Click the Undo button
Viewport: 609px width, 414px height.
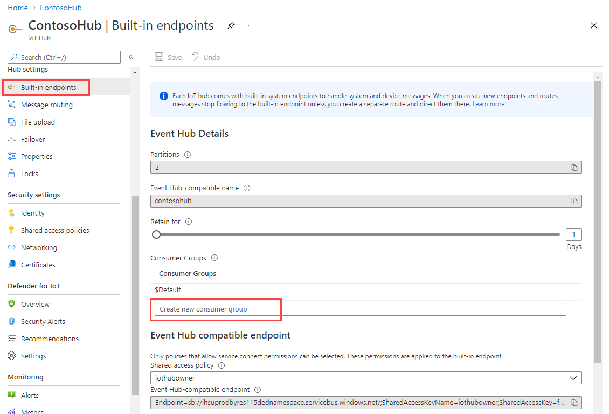(206, 57)
